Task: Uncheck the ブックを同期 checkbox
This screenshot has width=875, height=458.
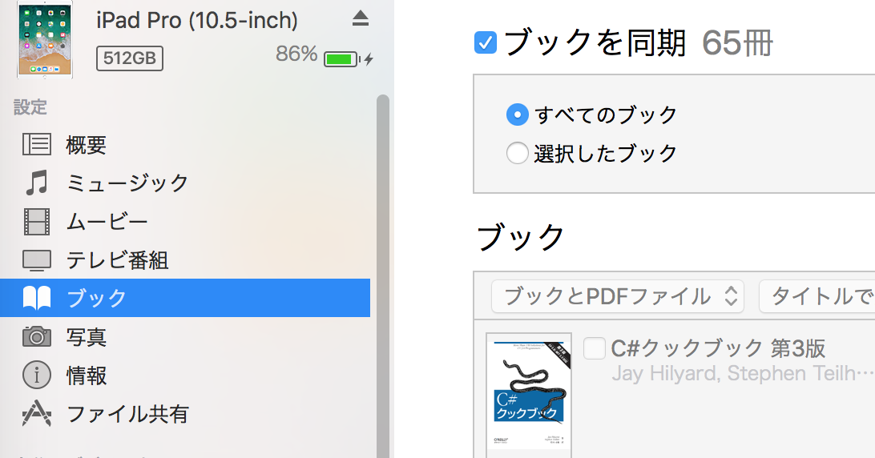Action: click(x=486, y=42)
